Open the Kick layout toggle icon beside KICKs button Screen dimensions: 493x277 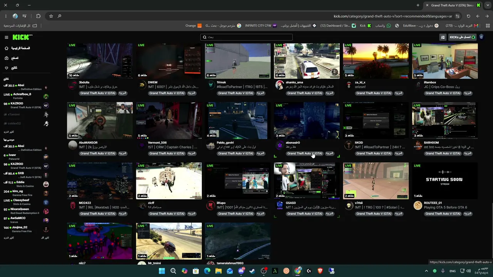pyautogui.click(x=443, y=37)
